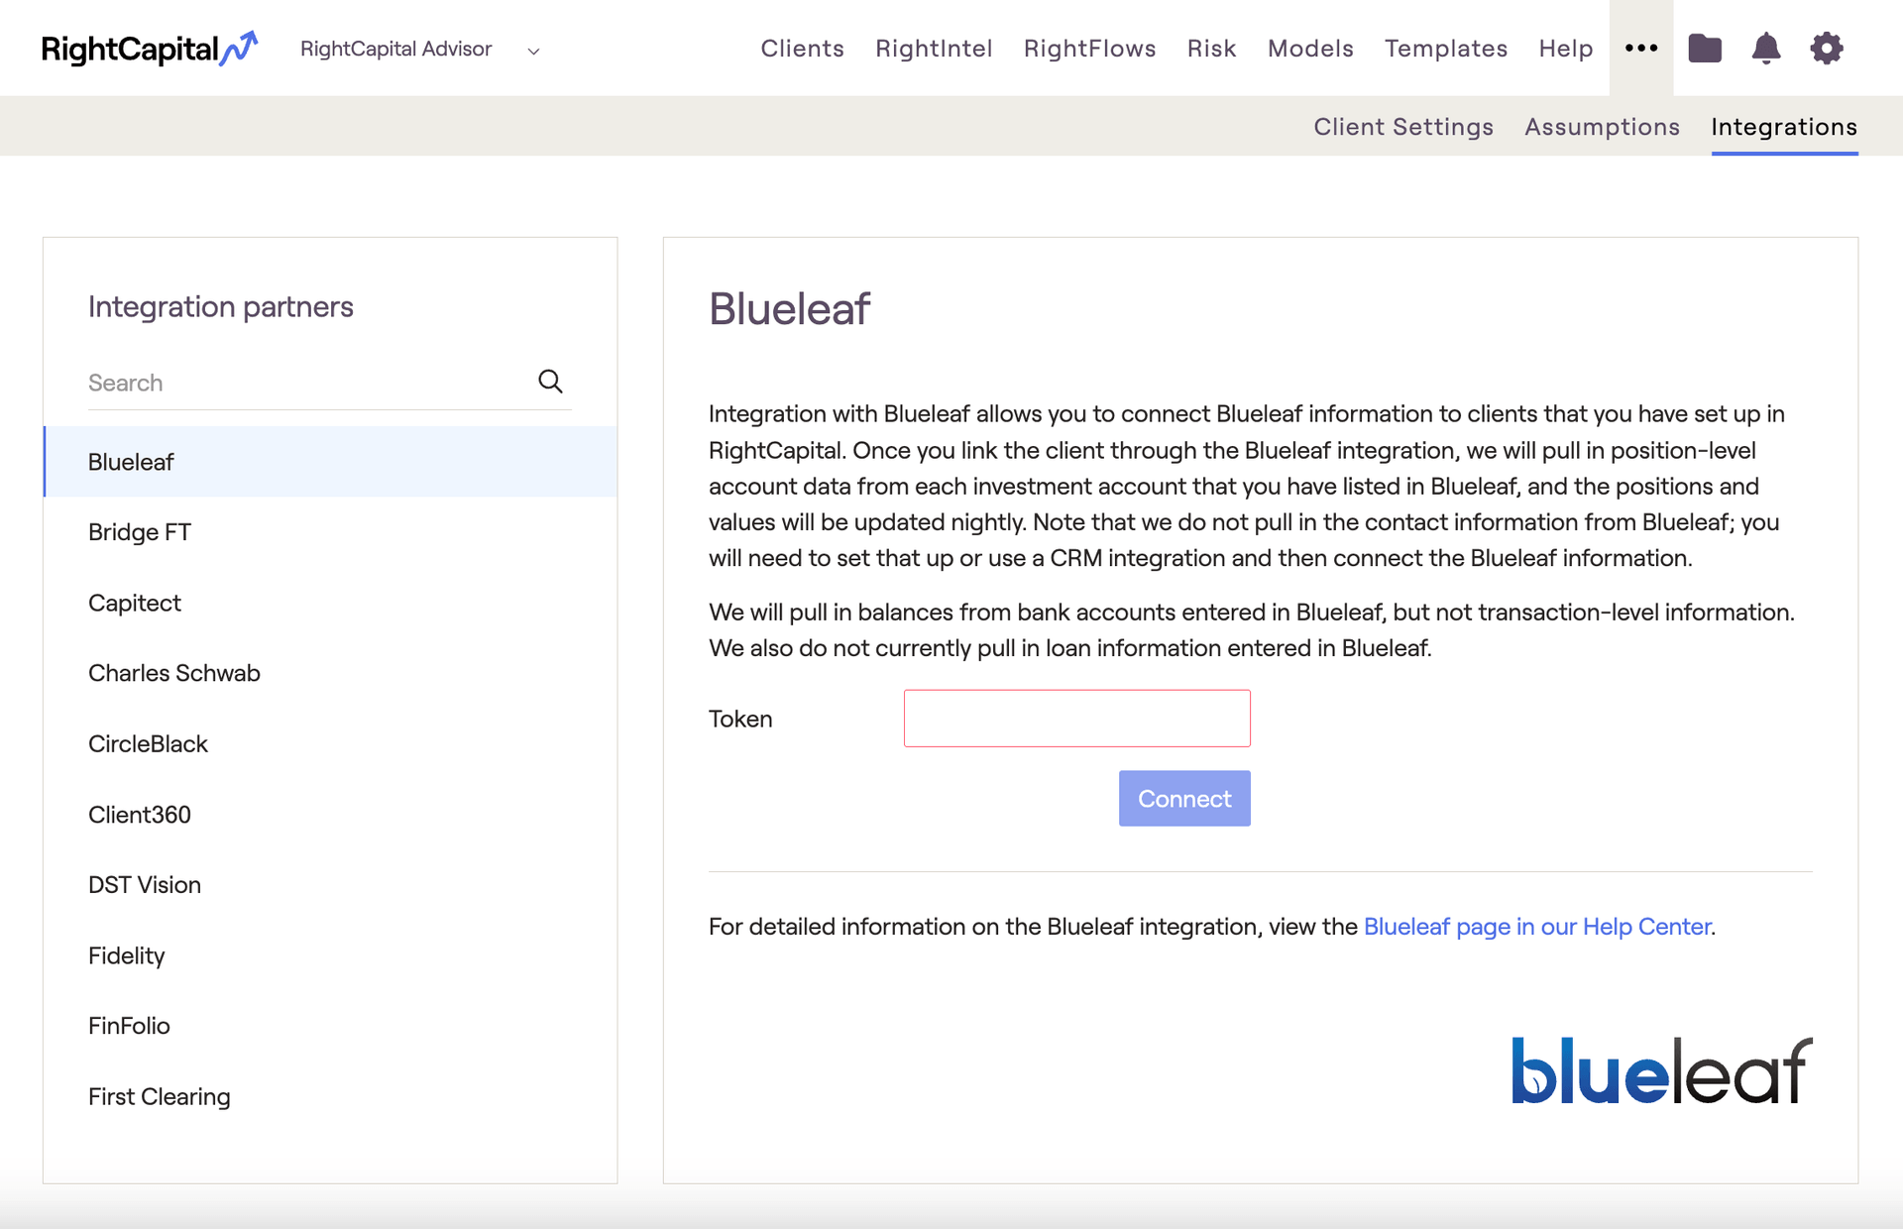
Task: Expand the RightCapital Advisor dropdown
Action: pos(420,49)
